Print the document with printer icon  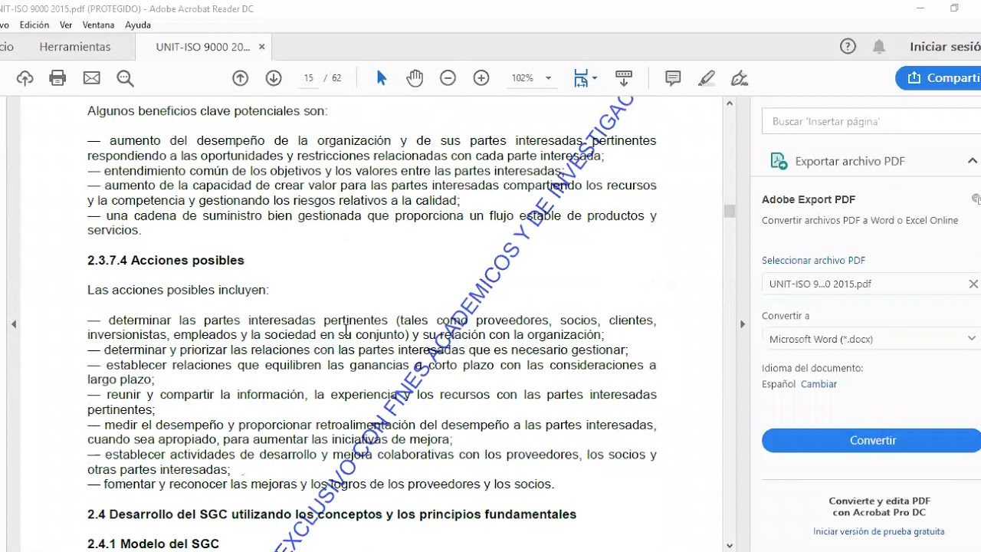[57, 78]
